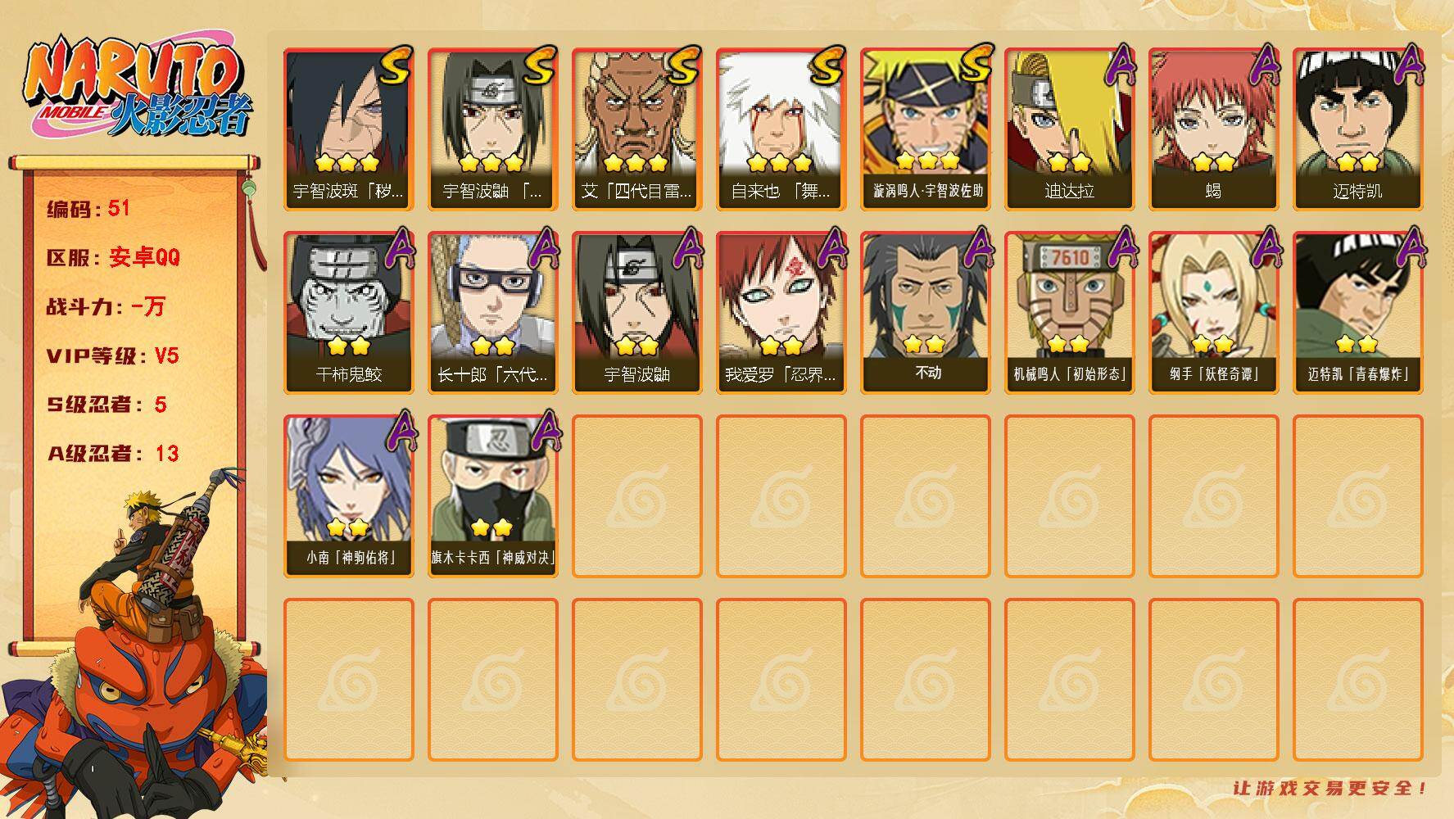Click the S rank badge on 宇智波鼬 card

tap(538, 66)
